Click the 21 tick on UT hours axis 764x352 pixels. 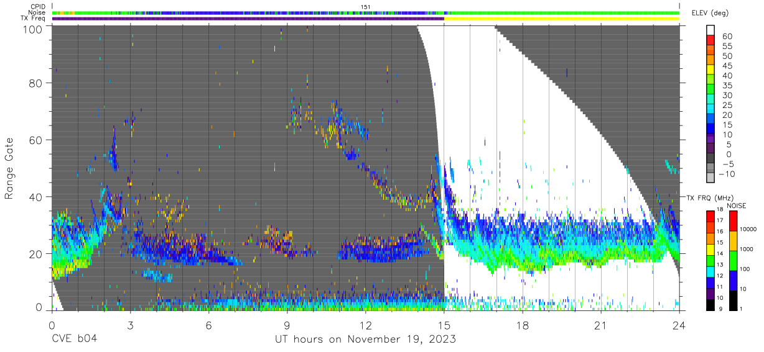[x=601, y=325]
